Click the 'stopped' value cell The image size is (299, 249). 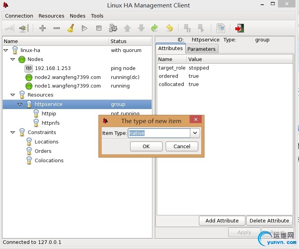tap(199, 68)
